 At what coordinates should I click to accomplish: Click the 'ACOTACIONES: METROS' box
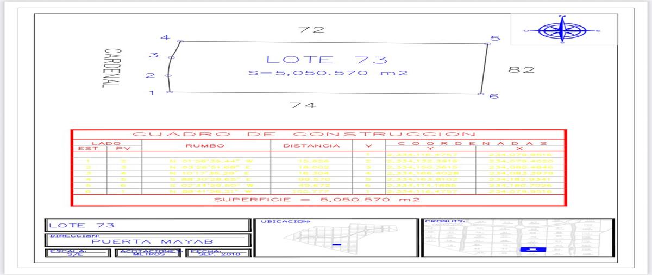(148, 253)
